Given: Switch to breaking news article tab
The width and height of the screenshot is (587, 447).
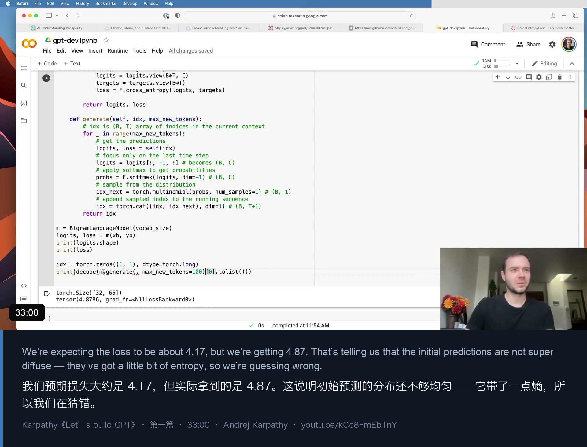Looking at the screenshot, I should coord(219,28).
